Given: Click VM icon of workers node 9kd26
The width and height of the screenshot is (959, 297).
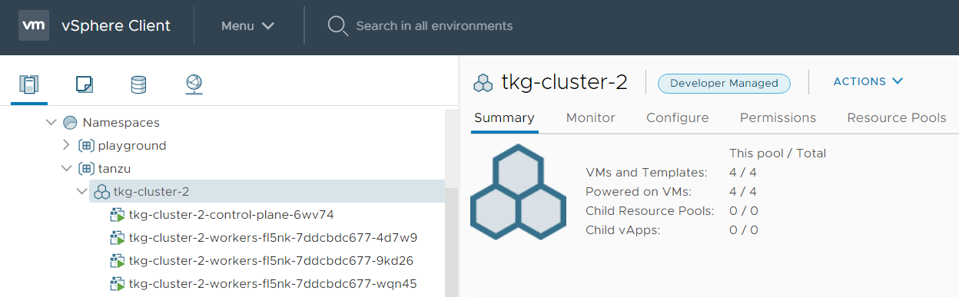Looking at the screenshot, I should pos(117,261).
